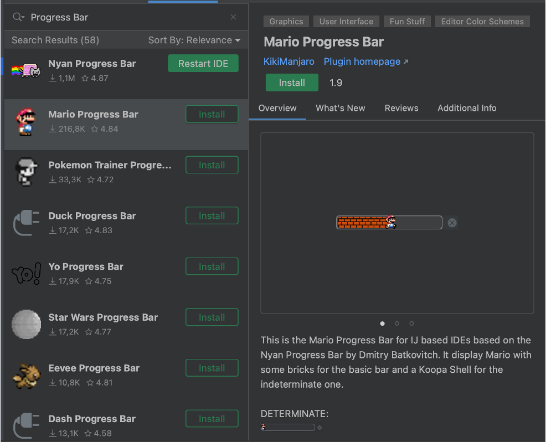The height and width of the screenshot is (442, 546).
Task: Click the Mario plugin icon in list
Action: [x=26, y=121]
